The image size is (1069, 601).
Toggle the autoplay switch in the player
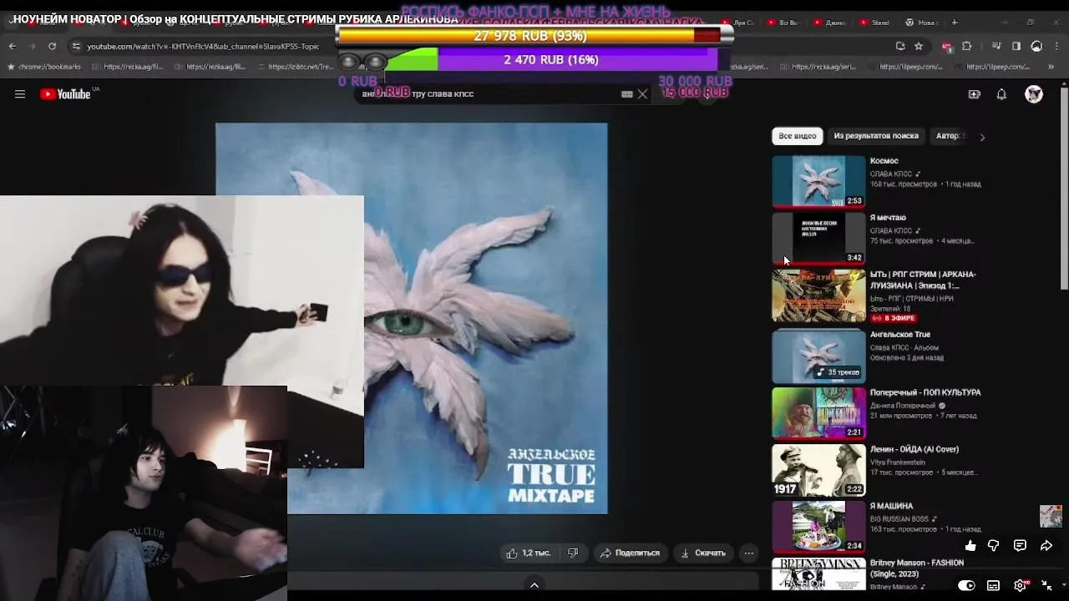coord(966,585)
